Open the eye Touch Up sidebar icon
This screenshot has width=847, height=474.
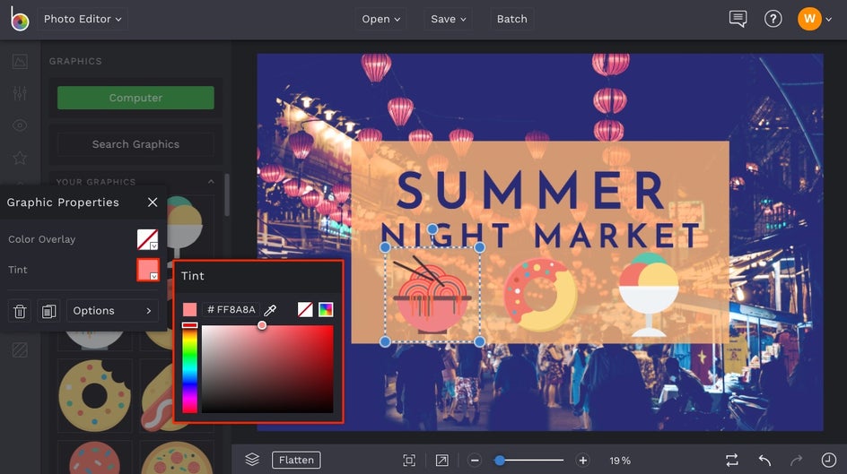pos(20,125)
